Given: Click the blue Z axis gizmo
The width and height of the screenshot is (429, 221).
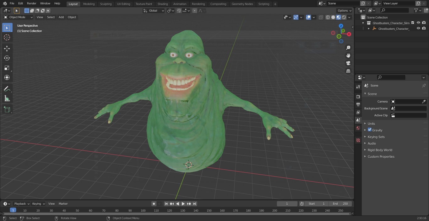Looking at the screenshot, I should (341, 26).
